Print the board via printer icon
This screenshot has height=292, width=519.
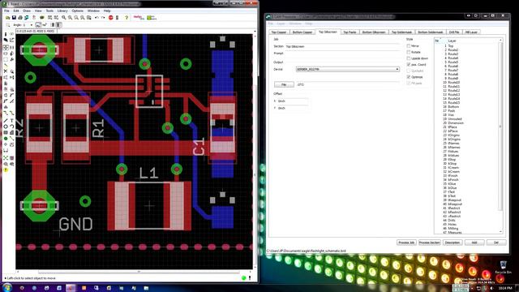point(20,18)
